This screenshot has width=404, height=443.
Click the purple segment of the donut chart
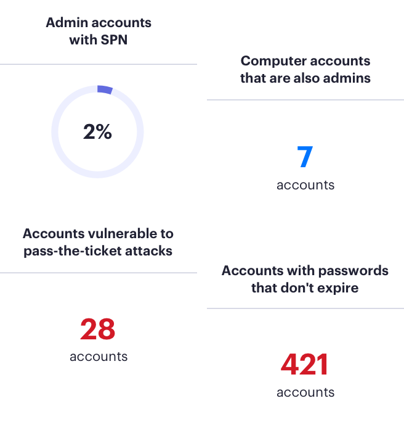pos(105,89)
